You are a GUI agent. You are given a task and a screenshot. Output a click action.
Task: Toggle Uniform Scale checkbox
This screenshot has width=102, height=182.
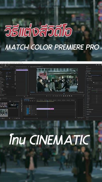tap(6, 76)
